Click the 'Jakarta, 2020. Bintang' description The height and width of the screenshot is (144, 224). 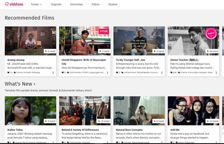30,136
